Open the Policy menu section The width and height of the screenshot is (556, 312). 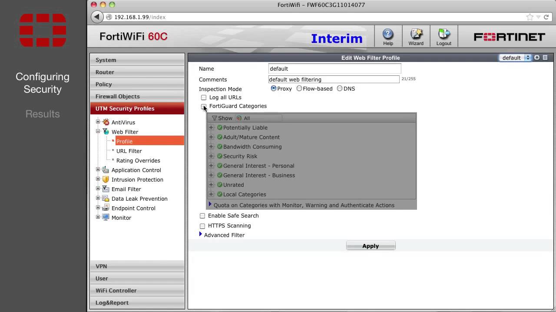coord(137,84)
